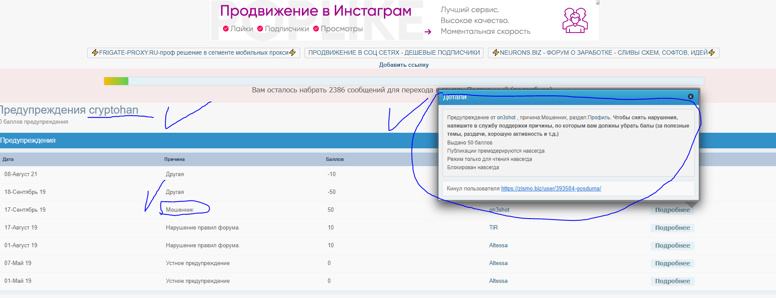The image size is (776, 298).
Task: Click the lightning icon after NEURONS.BIZ text
Action: 711,53
